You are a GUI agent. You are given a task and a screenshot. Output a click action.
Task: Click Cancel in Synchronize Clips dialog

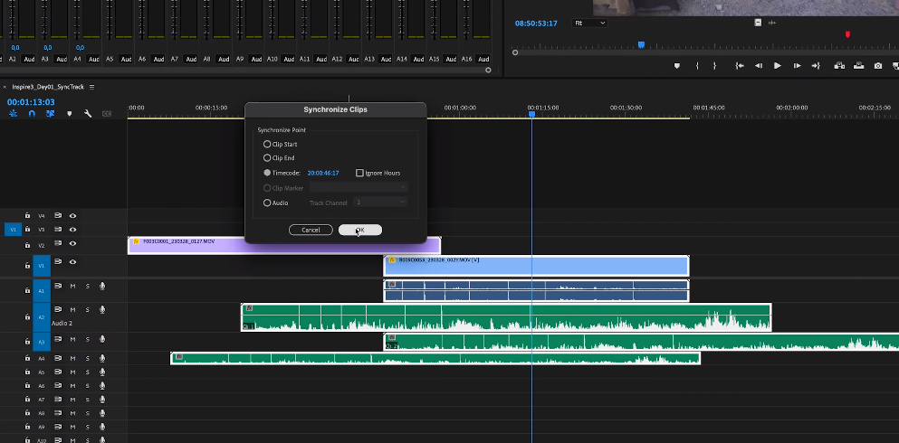[x=311, y=230]
